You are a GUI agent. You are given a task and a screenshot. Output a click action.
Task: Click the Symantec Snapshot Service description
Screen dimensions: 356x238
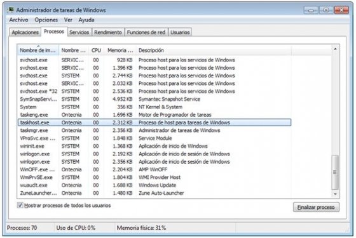point(169,99)
